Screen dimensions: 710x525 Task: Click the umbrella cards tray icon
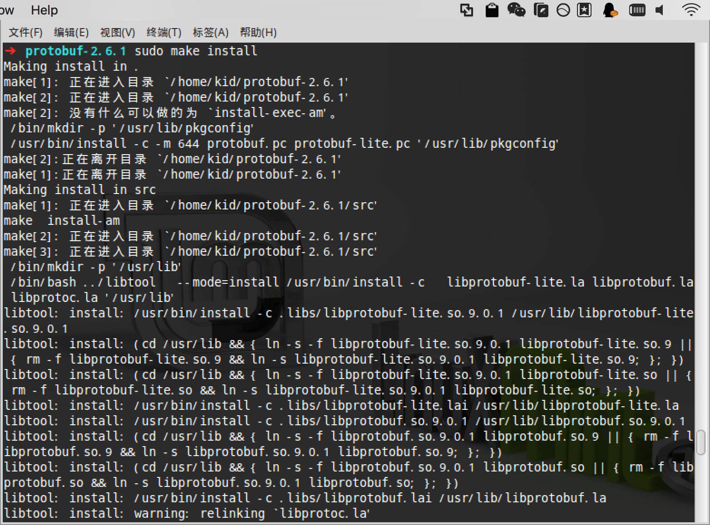541,10
